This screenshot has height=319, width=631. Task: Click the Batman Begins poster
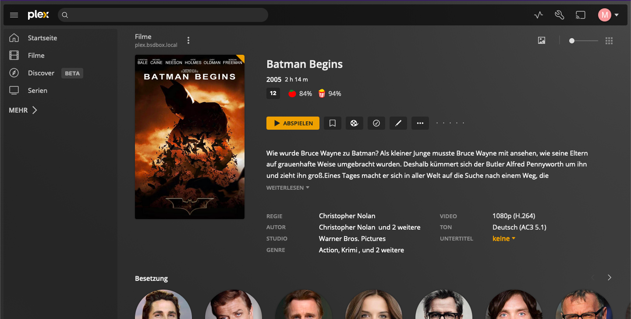coord(190,137)
